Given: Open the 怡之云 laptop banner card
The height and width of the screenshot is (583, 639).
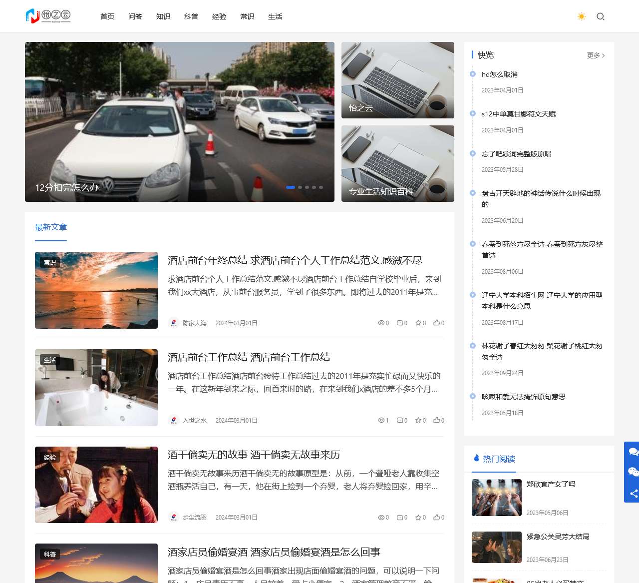Looking at the screenshot, I should (398, 80).
